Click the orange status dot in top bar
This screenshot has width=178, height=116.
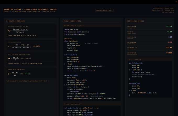click(x=176, y=2)
